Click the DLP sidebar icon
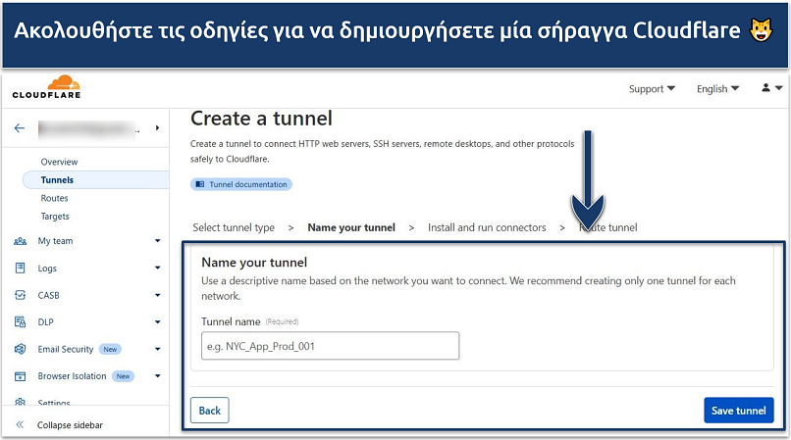Image resolution: width=791 pixels, height=440 pixels. 21,321
